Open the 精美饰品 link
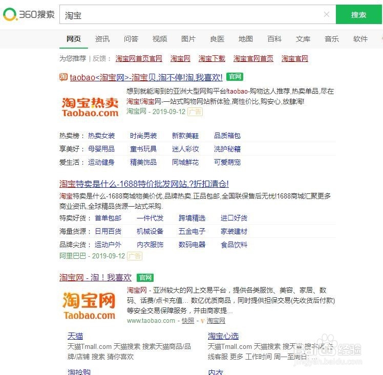The height and width of the screenshot is (375, 383). [x=143, y=162]
